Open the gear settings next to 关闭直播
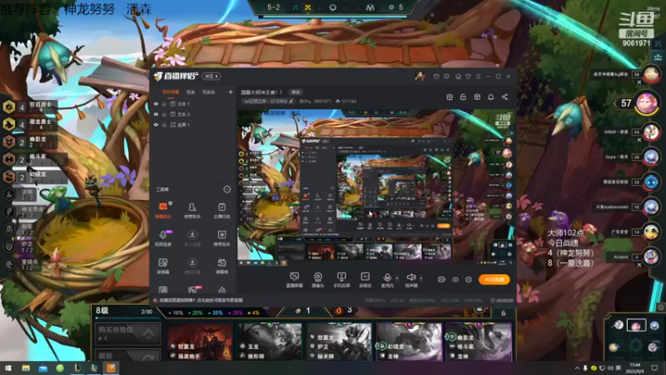This screenshot has height=375, width=666. [x=469, y=279]
